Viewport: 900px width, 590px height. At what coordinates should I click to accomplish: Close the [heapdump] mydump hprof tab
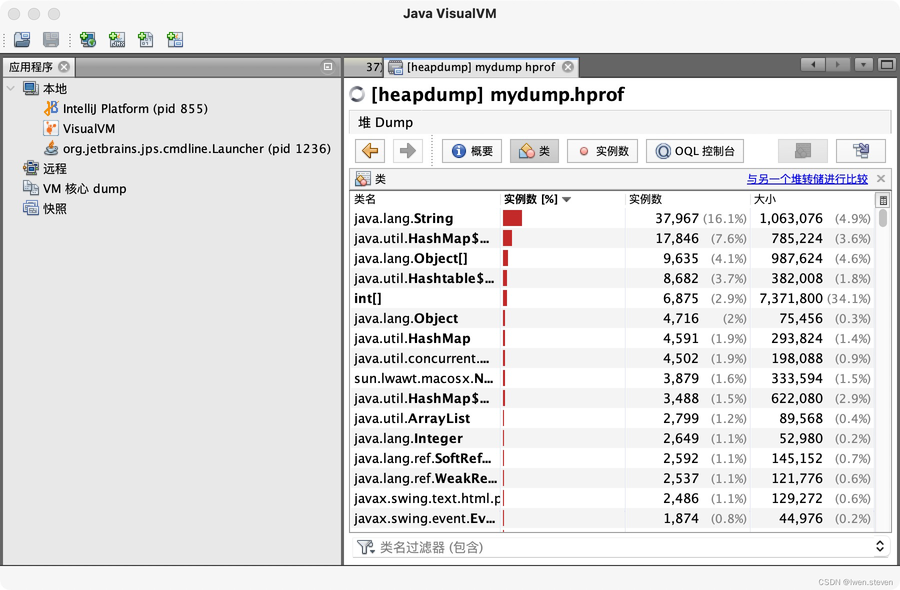[x=568, y=66]
